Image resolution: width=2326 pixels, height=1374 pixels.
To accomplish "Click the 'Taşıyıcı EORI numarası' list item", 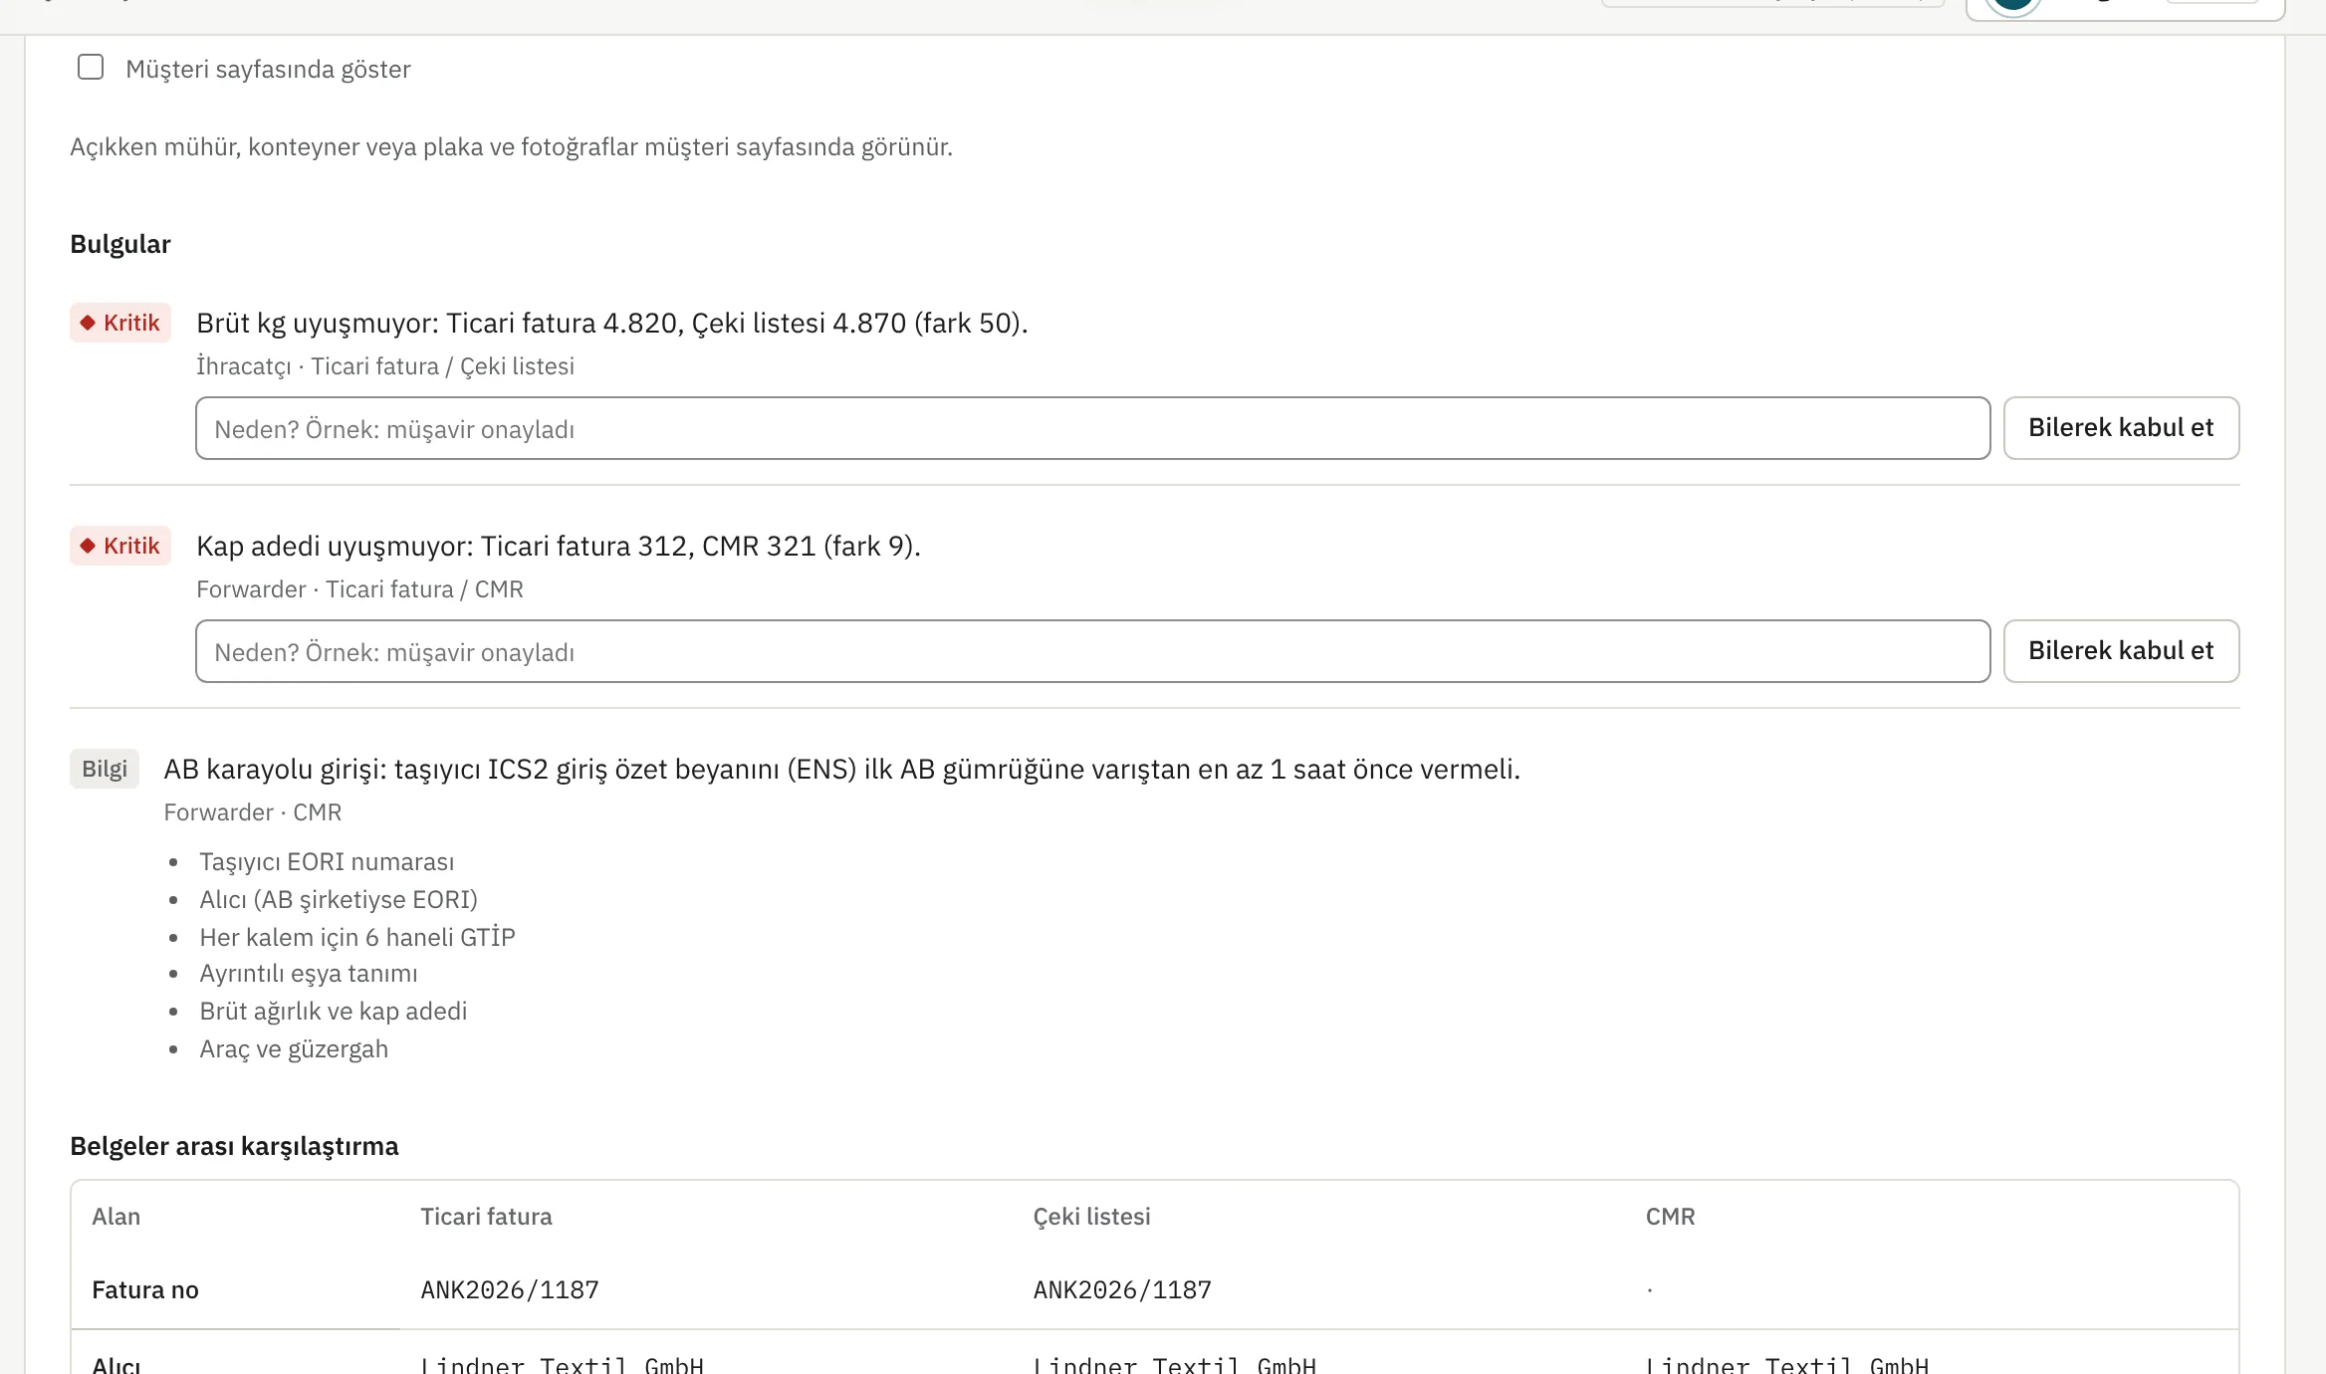I will (x=327, y=862).
